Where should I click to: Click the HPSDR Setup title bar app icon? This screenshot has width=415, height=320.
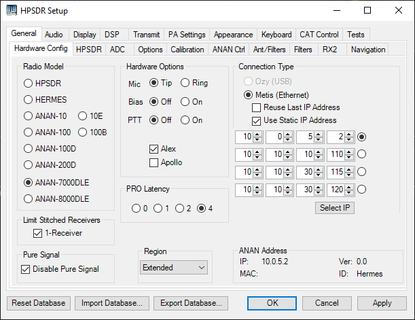pyautogui.click(x=12, y=11)
